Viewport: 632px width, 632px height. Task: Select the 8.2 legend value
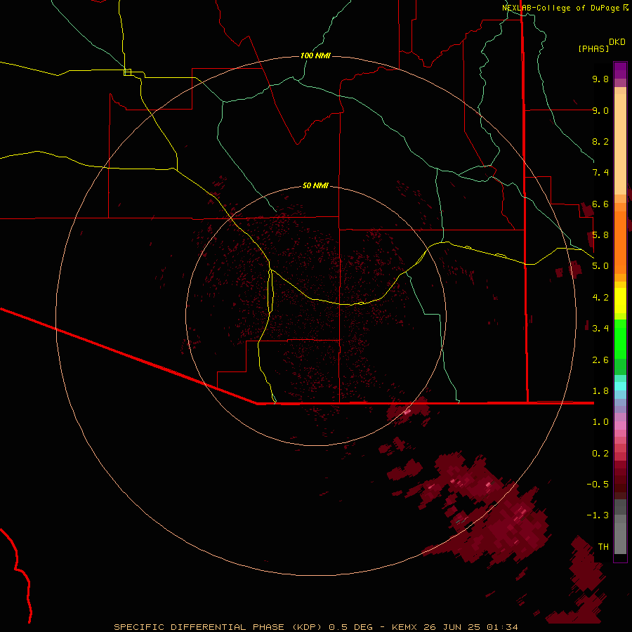point(600,141)
